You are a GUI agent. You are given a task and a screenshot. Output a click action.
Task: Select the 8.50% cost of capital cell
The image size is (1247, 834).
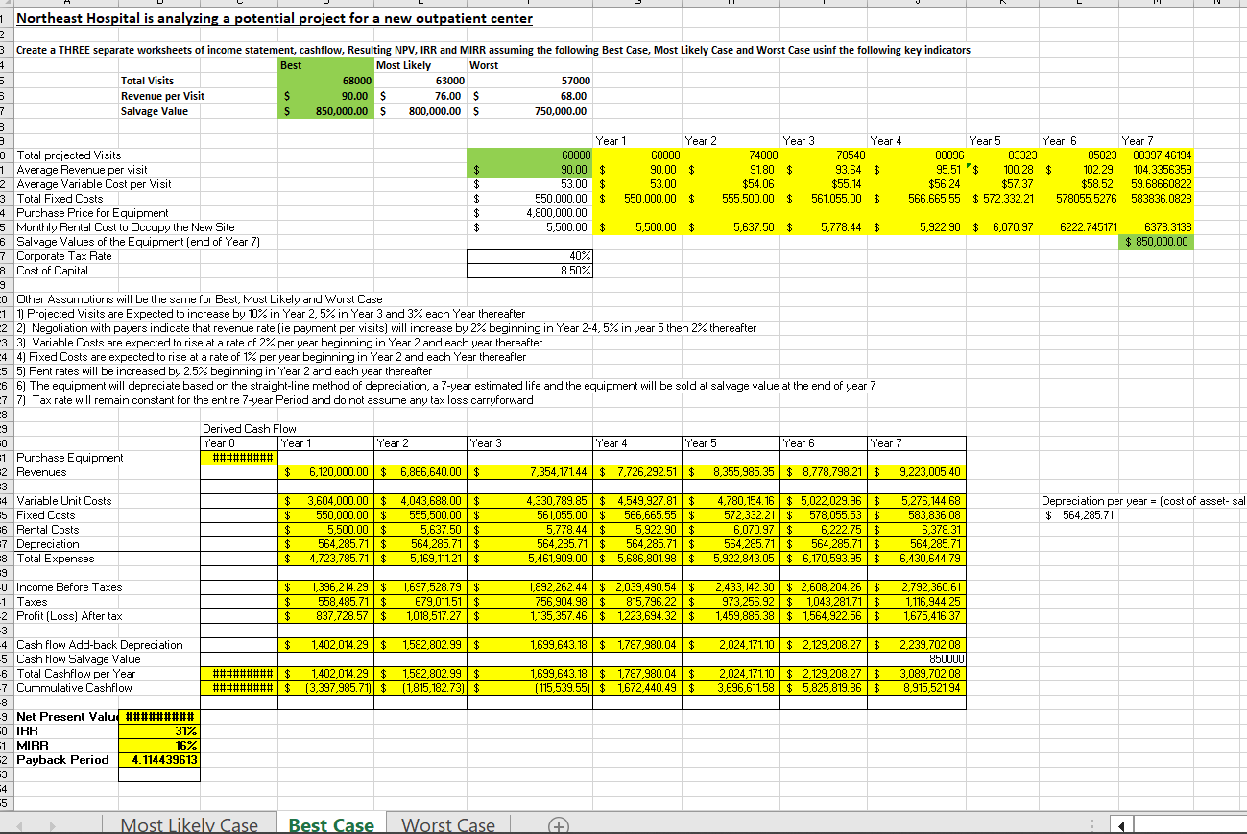[x=531, y=271]
